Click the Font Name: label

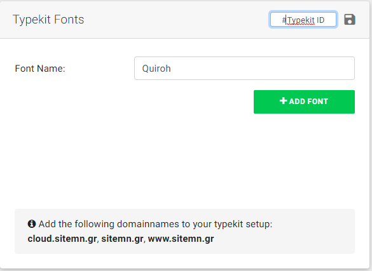coord(40,69)
